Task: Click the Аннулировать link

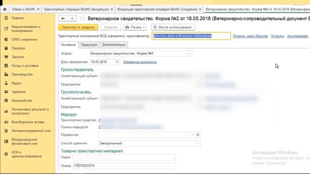Action: pos(297,36)
